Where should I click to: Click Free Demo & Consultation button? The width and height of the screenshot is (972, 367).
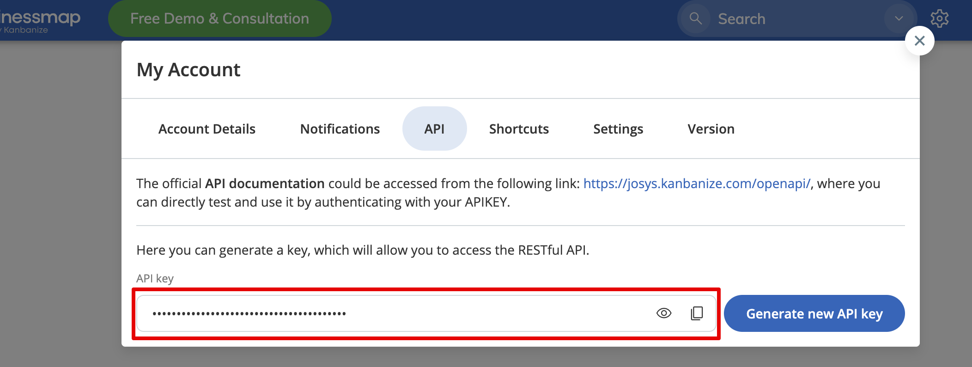[x=219, y=18]
